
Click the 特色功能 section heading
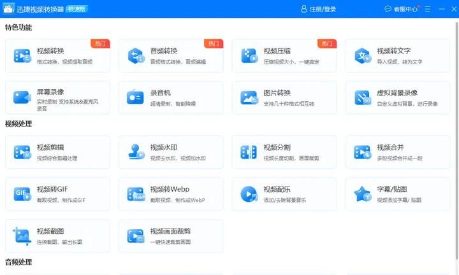pos(18,27)
